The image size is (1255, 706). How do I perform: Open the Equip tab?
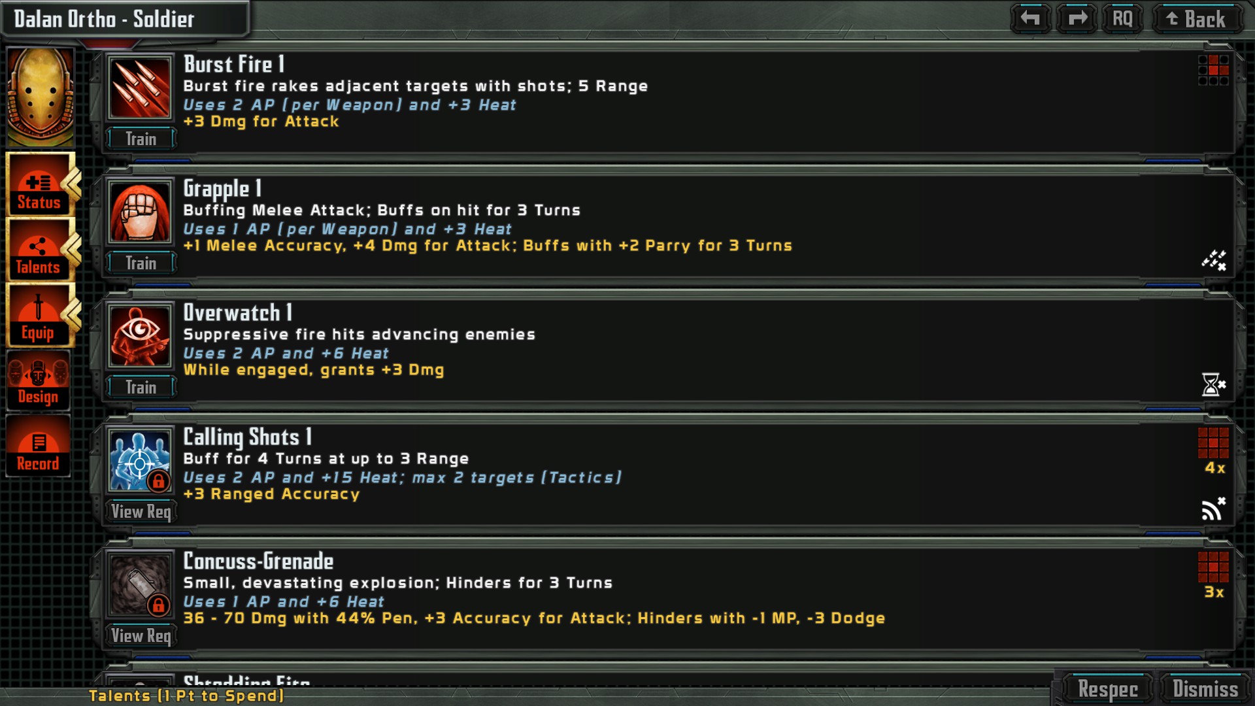(40, 316)
